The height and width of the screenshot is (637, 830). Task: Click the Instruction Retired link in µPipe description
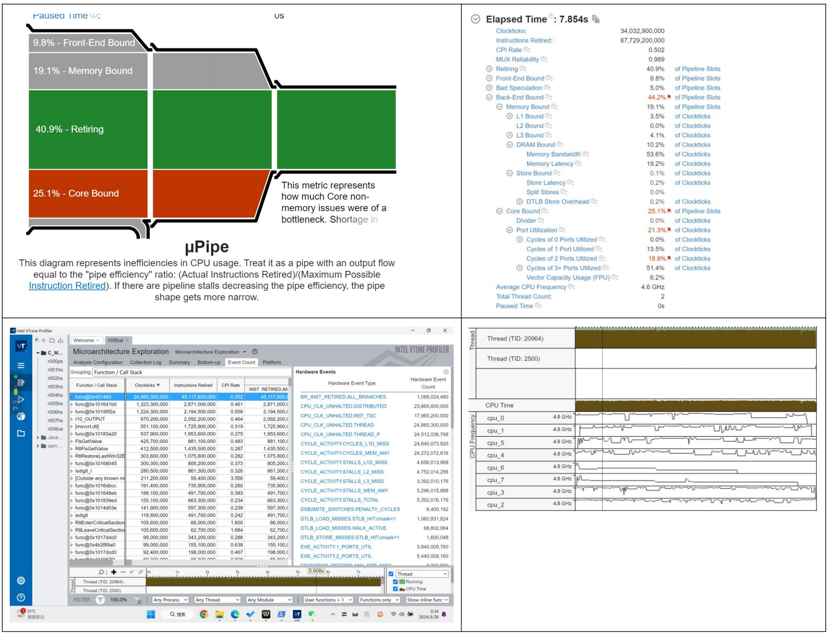67,286
